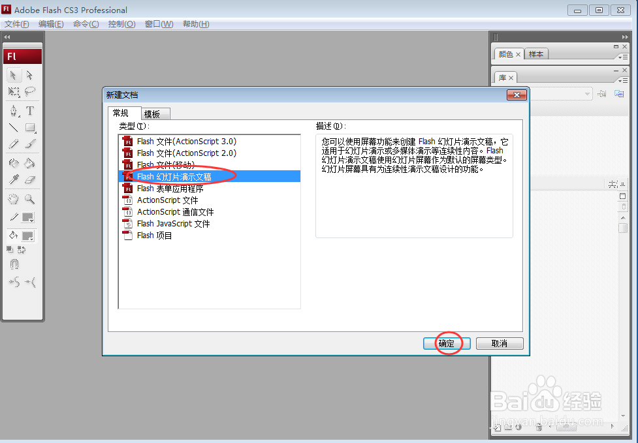
Task: Select Flash 文件(ActionScript 3.0) in list
Action: [x=209, y=142]
